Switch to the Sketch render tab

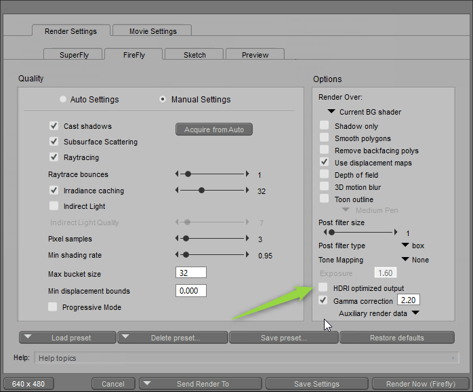[194, 55]
